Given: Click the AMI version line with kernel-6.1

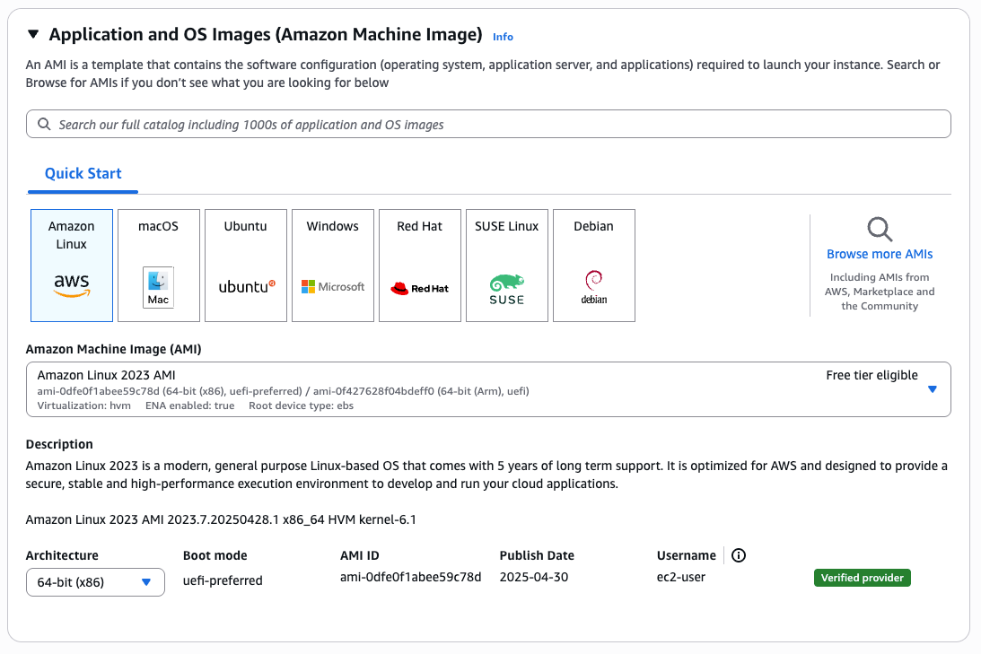Looking at the screenshot, I should [x=221, y=519].
